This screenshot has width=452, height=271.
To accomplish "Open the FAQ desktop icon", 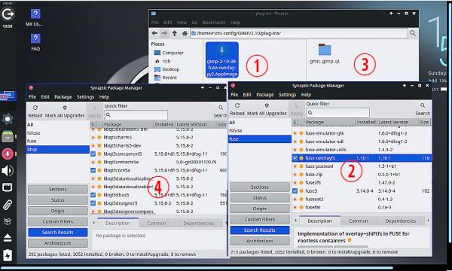I will (x=35, y=41).
